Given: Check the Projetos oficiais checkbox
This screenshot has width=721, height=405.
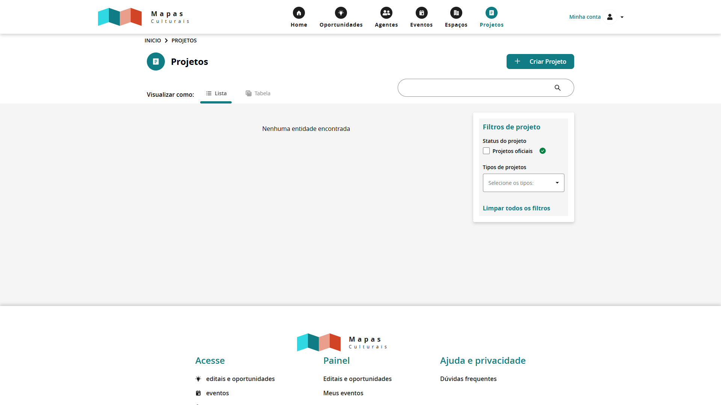Looking at the screenshot, I should [x=486, y=151].
